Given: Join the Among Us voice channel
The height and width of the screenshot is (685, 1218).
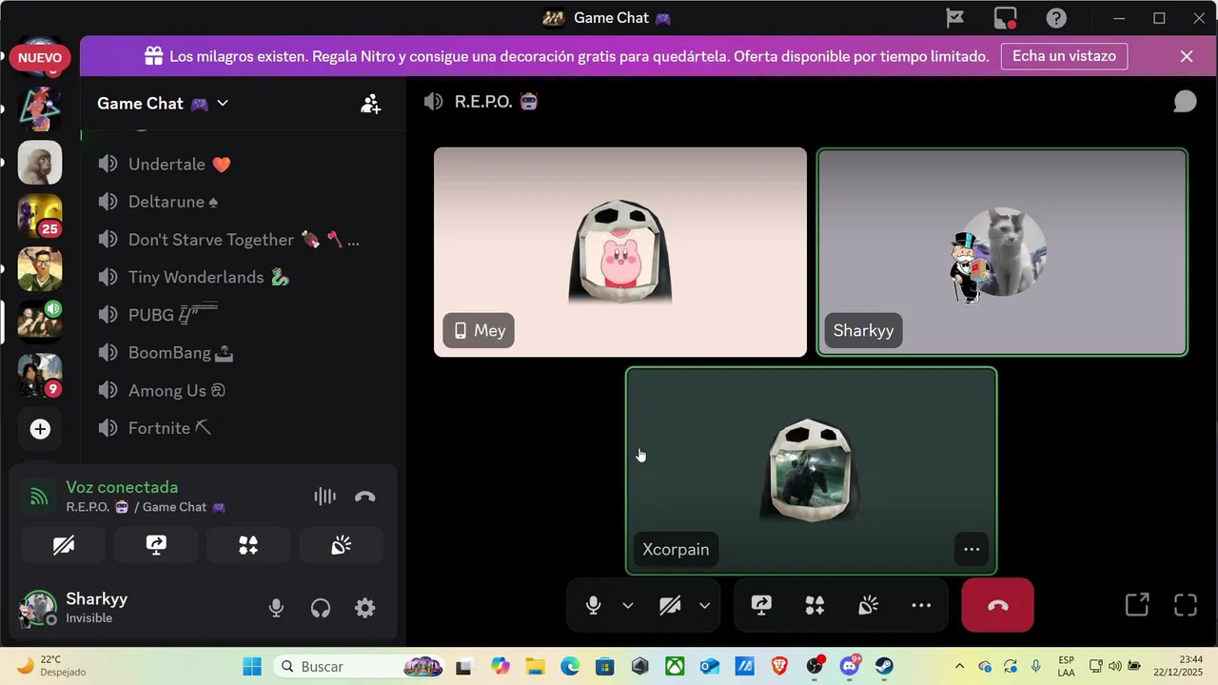Looking at the screenshot, I should [243, 391].
